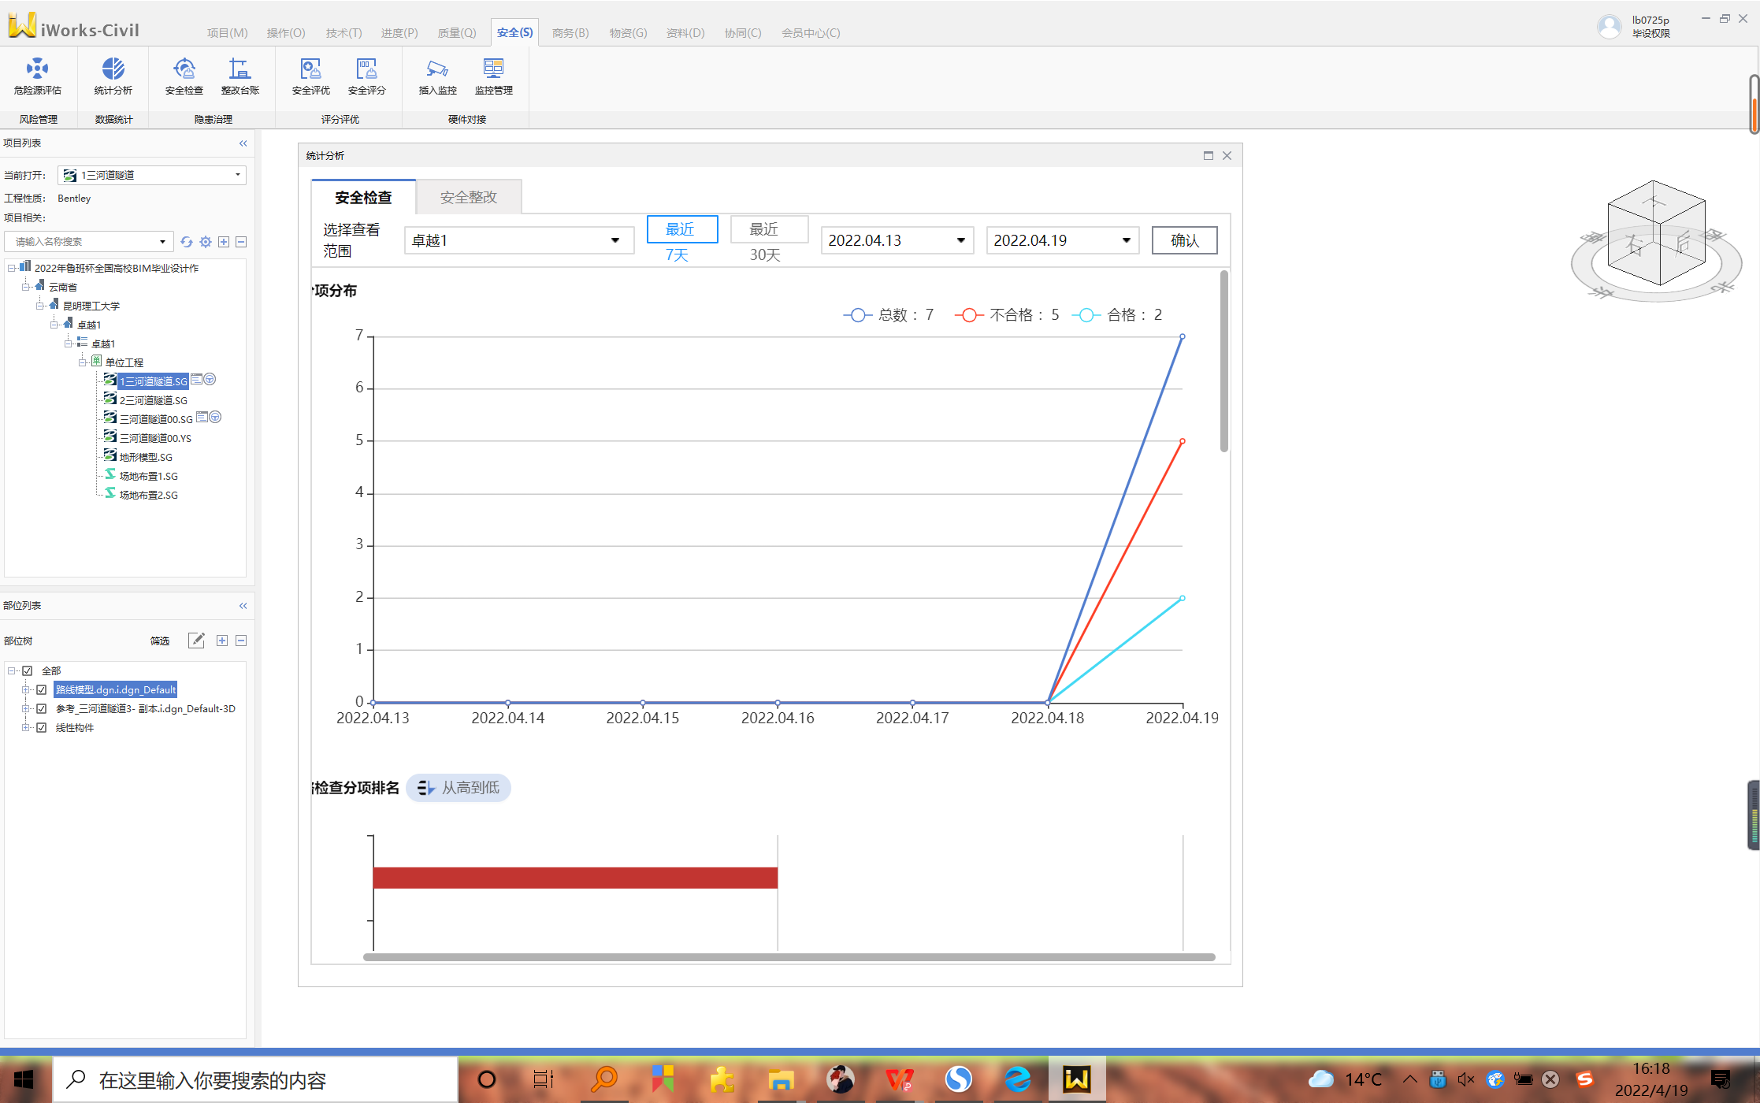Open the name search dropdown arrow

click(x=162, y=242)
